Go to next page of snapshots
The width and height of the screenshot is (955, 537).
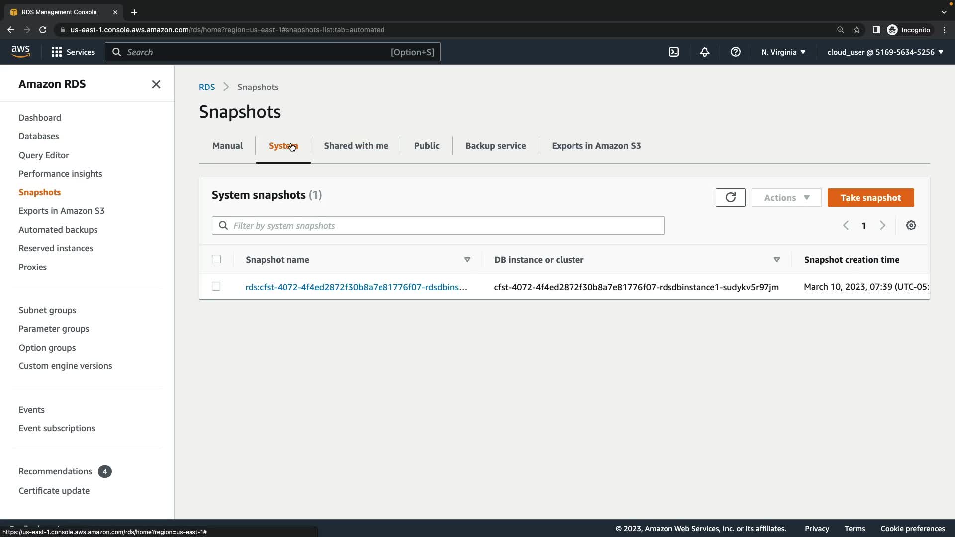(882, 225)
